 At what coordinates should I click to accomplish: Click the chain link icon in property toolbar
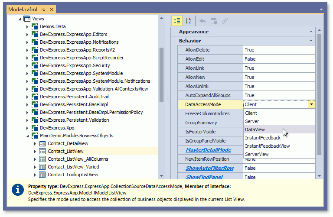point(225,20)
